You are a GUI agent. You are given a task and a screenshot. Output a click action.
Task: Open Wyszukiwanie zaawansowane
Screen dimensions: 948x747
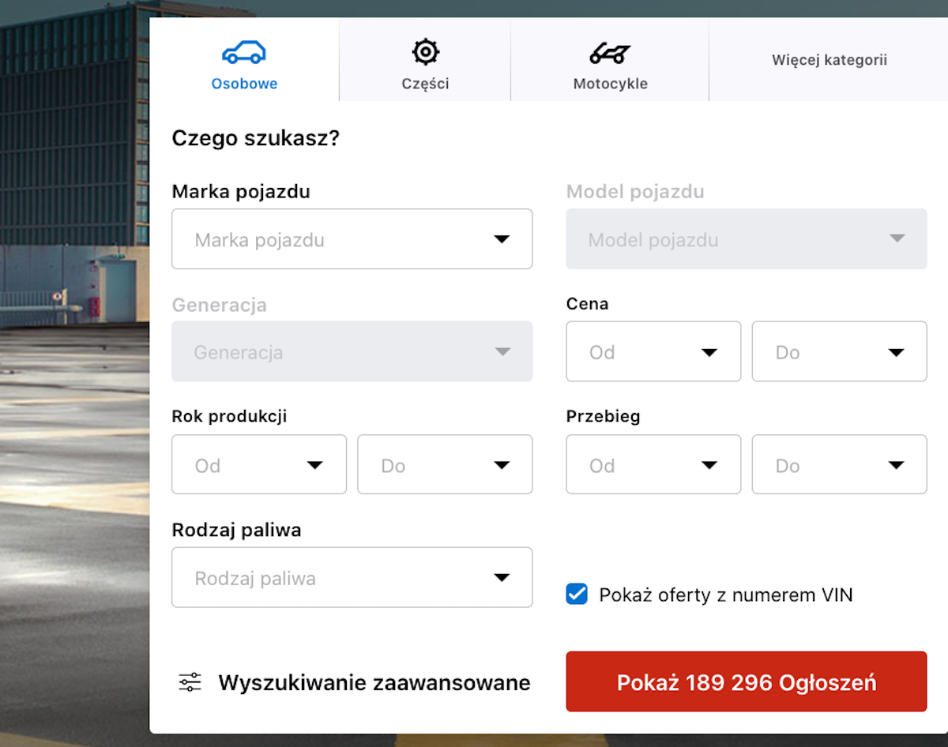point(374,681)
